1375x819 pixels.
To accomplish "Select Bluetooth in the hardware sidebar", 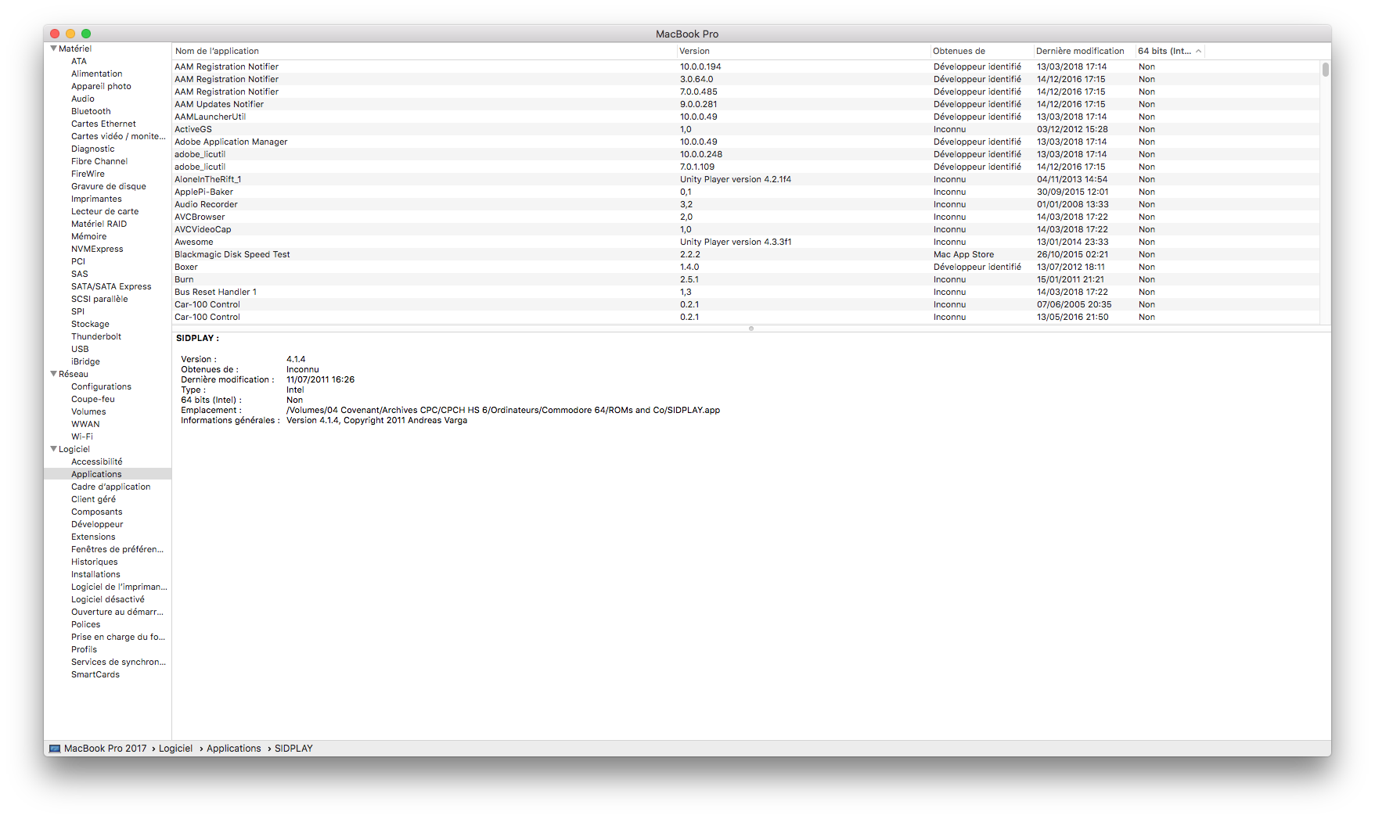I will (x=91, y=111).
